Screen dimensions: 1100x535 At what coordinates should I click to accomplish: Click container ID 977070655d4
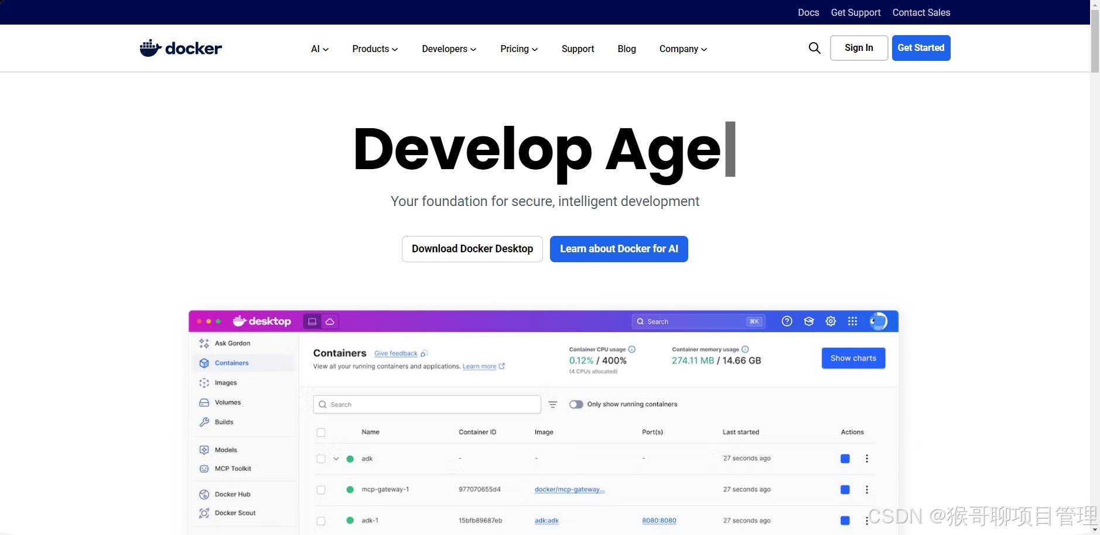click(x=479, y=490)
